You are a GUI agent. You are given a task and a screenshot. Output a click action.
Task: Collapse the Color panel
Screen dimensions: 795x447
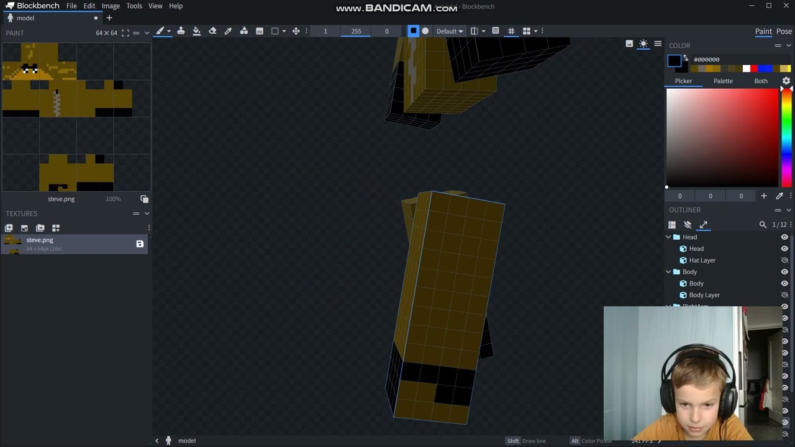[x=789, y=45]
